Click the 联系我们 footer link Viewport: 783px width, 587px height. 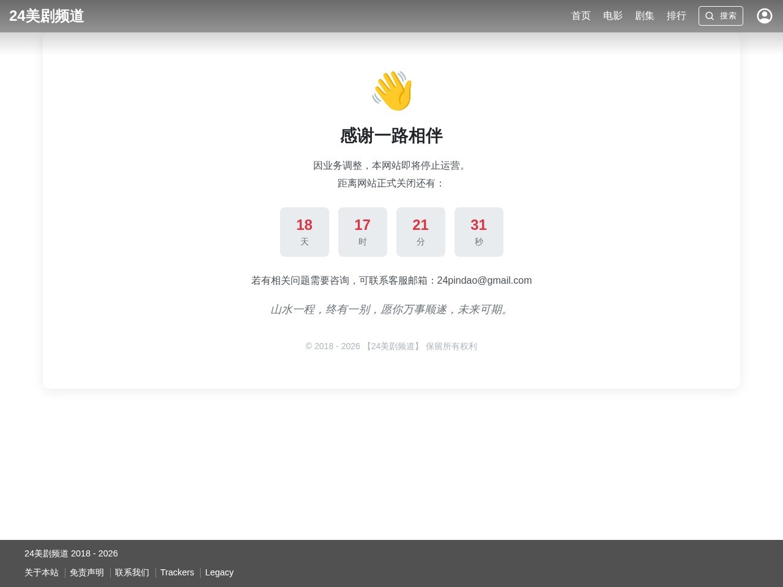click(x=132, y=572)
